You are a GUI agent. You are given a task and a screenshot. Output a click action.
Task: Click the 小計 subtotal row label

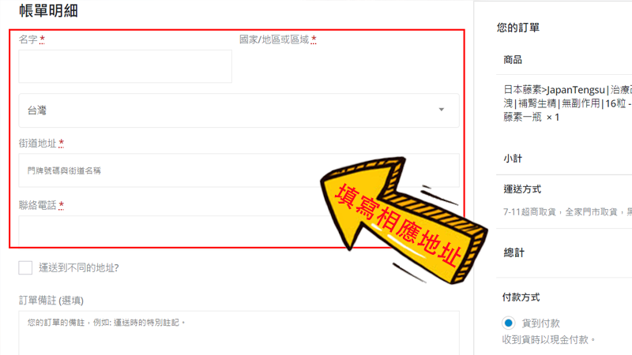[x=513, y=159]
